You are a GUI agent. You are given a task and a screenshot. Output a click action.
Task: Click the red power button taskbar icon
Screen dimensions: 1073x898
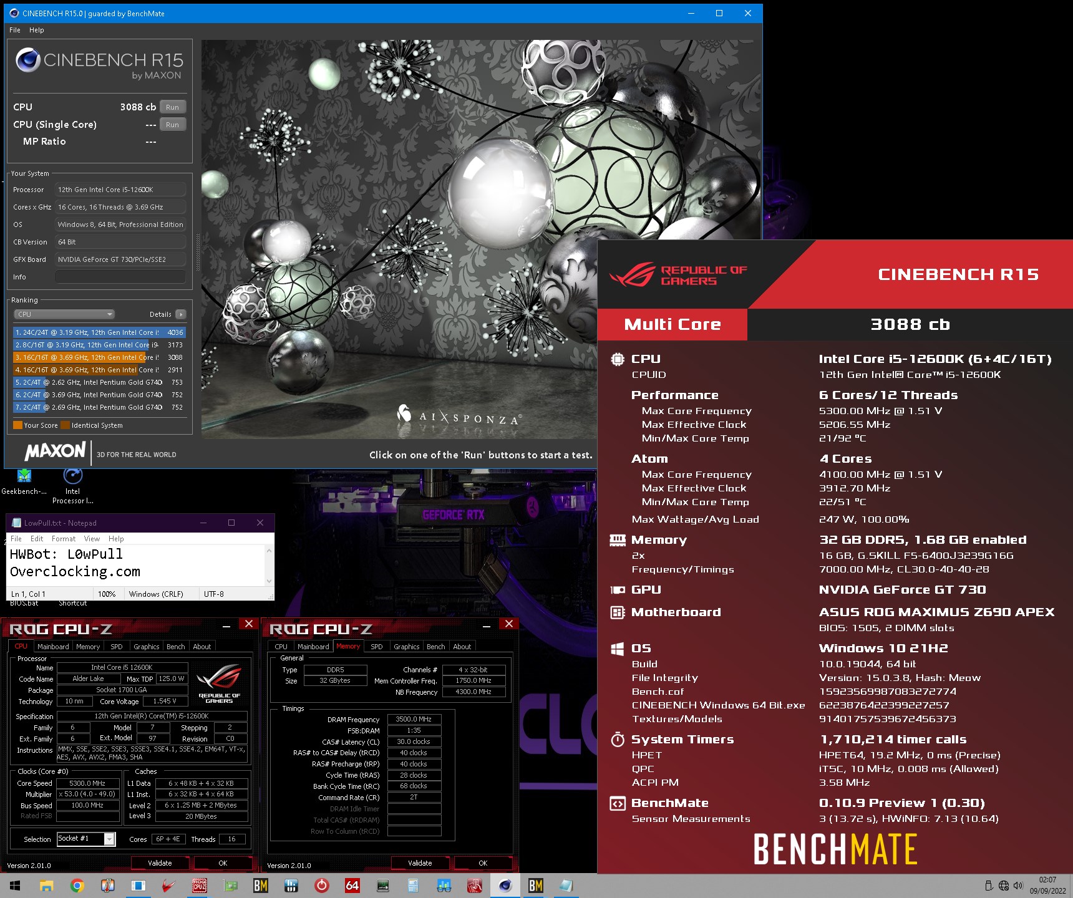pyautogui.click(x=322, y=886)
